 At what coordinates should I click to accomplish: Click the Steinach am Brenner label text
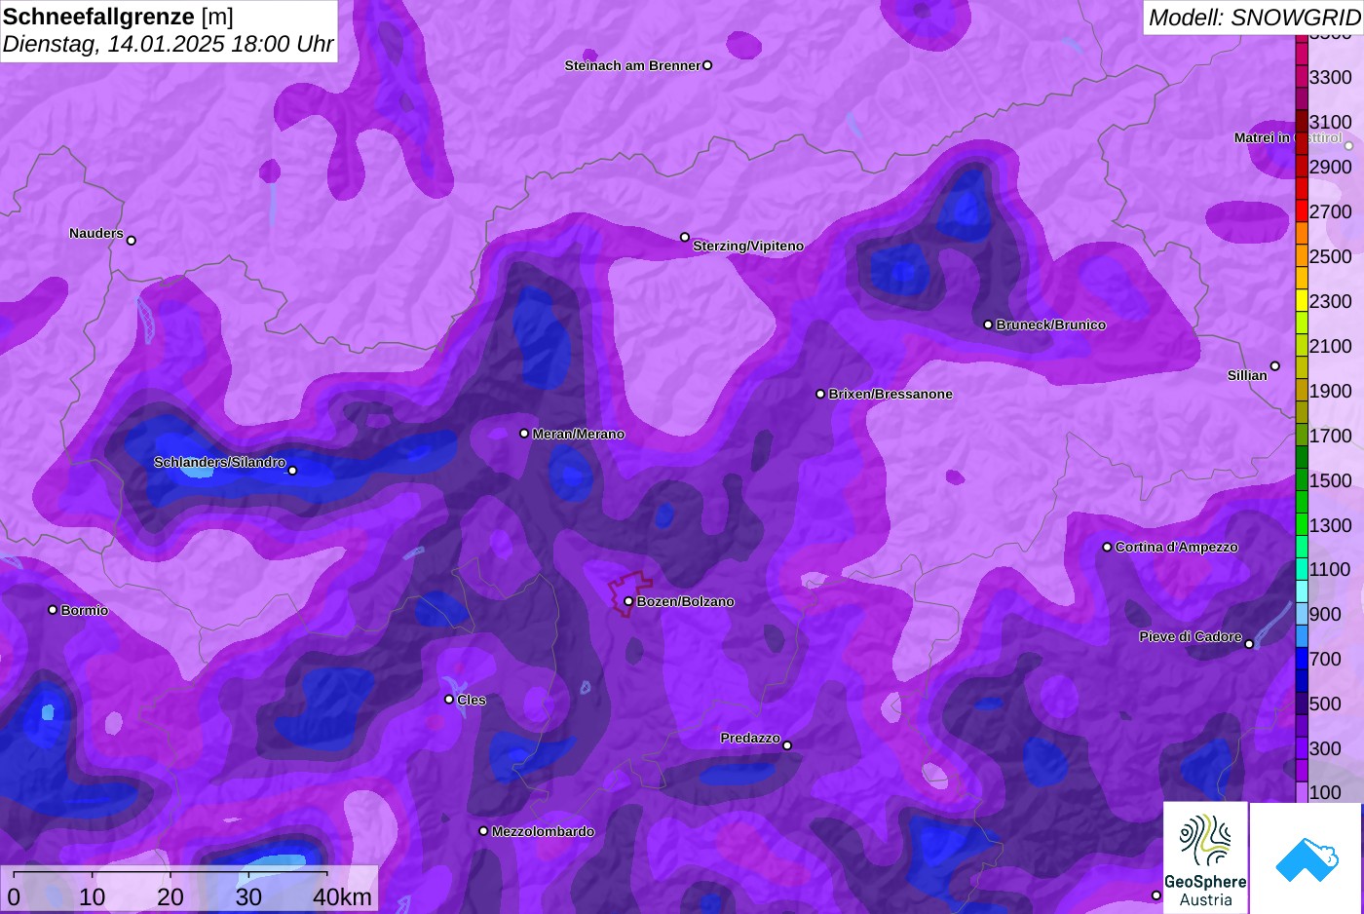[633, 65]
